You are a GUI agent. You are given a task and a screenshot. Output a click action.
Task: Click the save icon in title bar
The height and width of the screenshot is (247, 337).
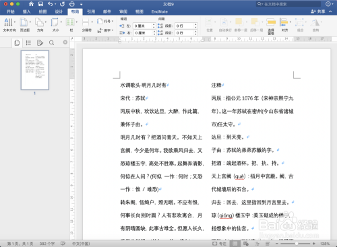tap(40, 4)
